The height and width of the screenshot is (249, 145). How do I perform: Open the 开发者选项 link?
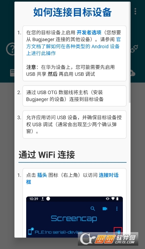tap(89, 33)
